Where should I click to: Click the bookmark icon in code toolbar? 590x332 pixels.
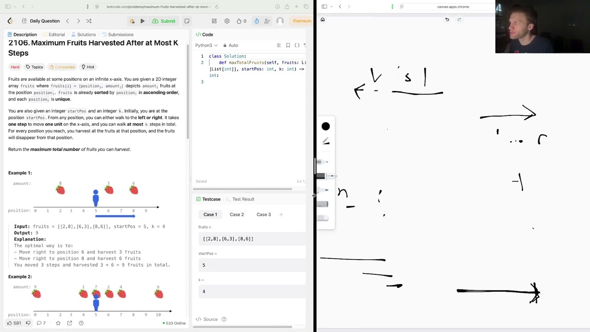(288, 45)
